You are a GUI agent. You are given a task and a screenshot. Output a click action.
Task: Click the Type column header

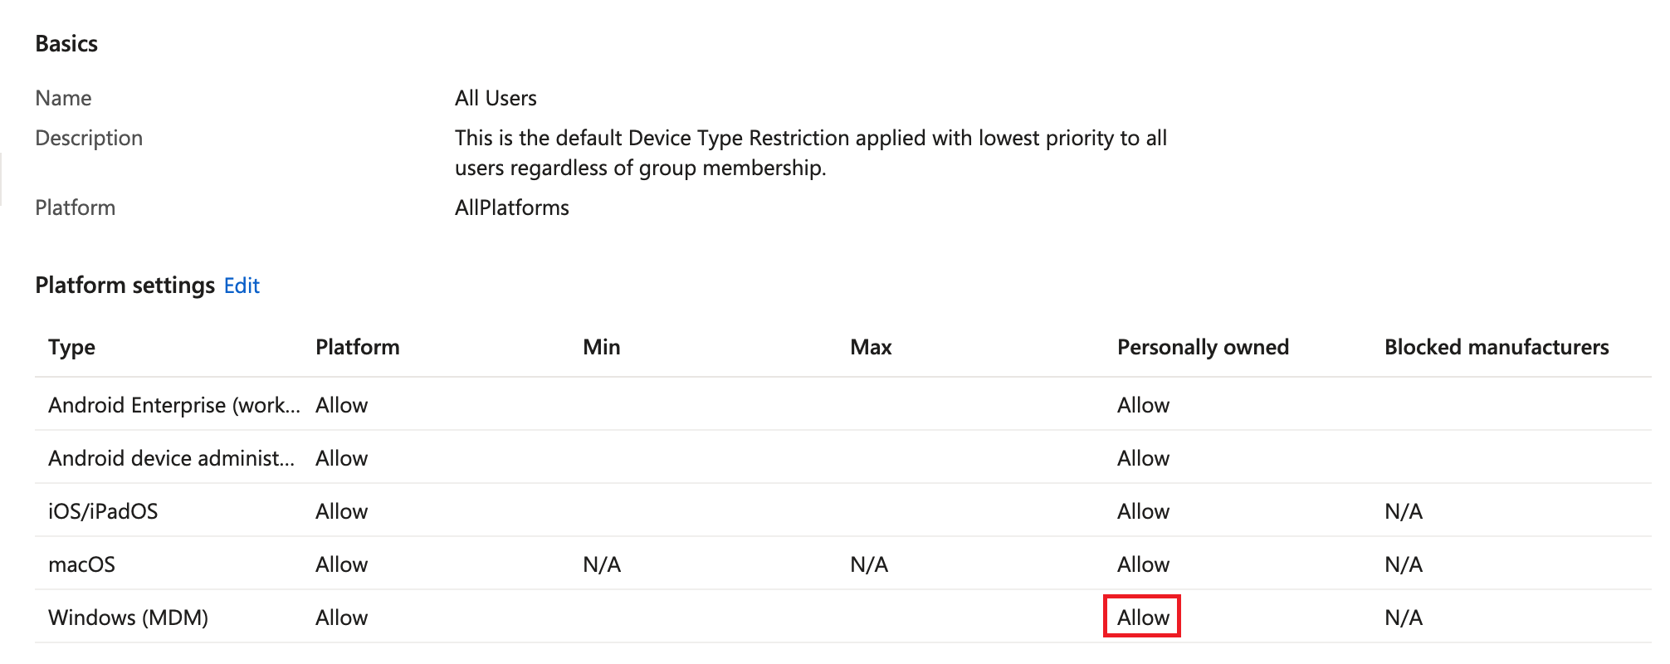click(x=71, y=347)
